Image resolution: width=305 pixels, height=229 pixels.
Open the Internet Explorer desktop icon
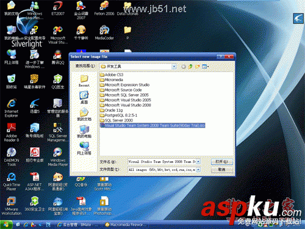click(x=11, y=108)
